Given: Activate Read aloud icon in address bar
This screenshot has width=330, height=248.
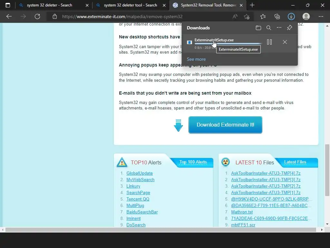Looking at the screenshot, I should (x=235, y=16).
